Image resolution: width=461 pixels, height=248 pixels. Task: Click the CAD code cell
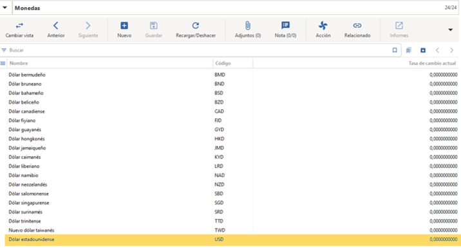coord(219,111)
